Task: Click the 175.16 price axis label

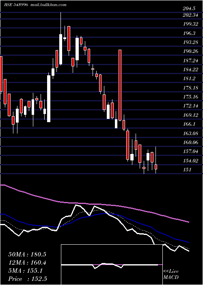Action: pyautogui.click(x=190, y=97)
